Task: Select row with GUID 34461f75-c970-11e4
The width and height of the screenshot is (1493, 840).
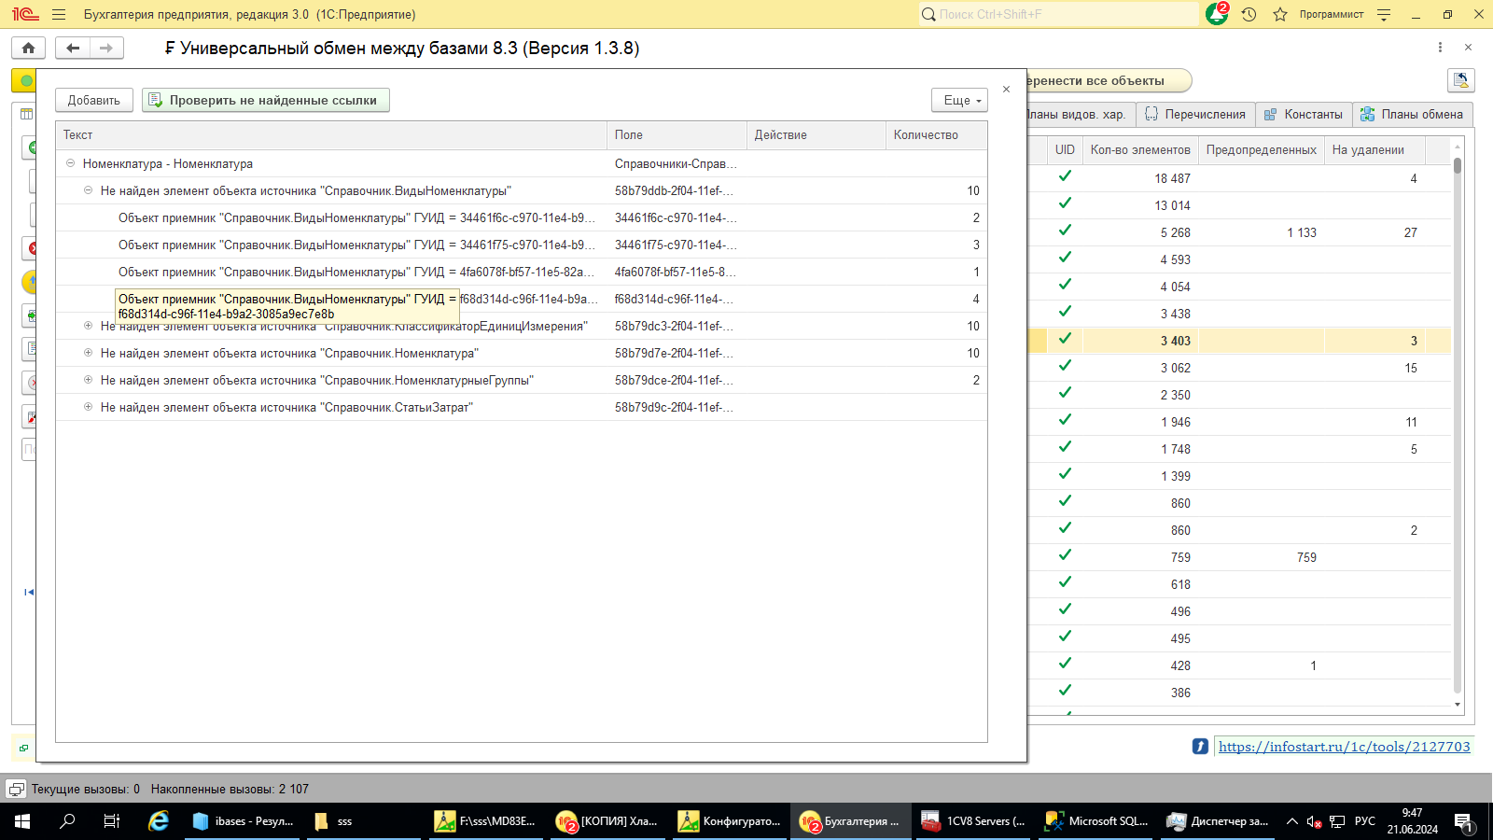Action: 521,245
